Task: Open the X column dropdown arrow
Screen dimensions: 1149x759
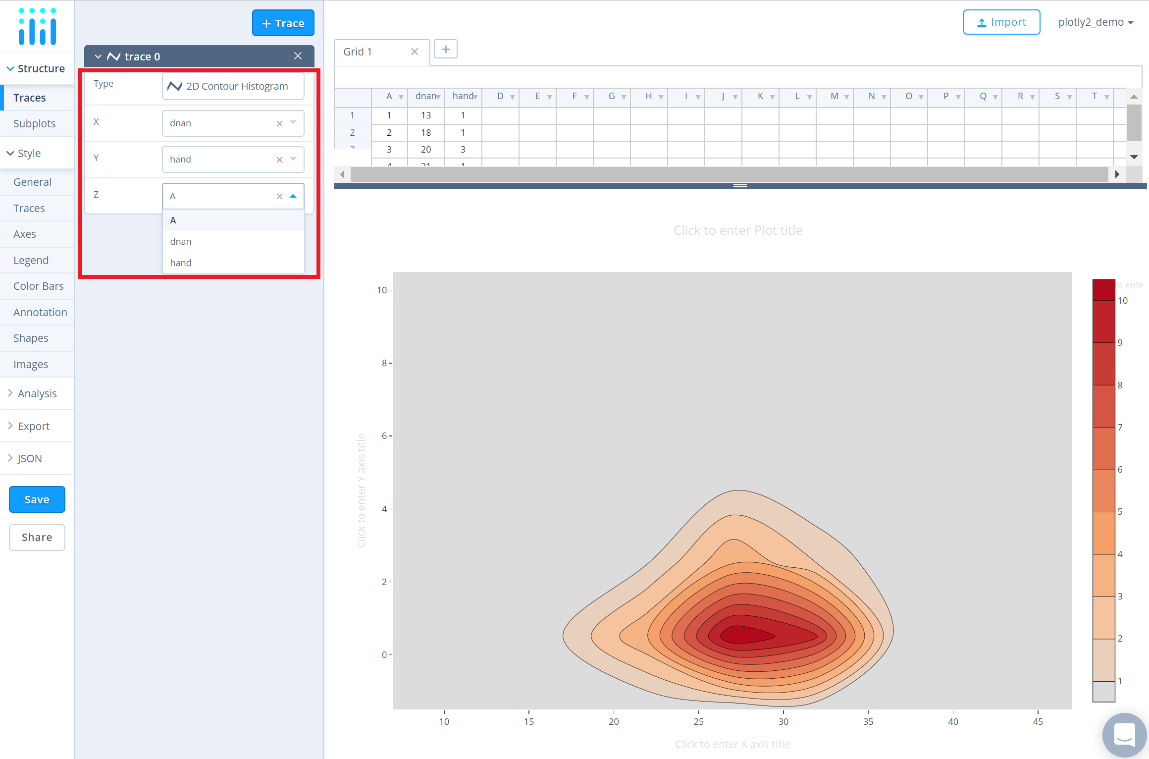Action: tap(293, 122)
